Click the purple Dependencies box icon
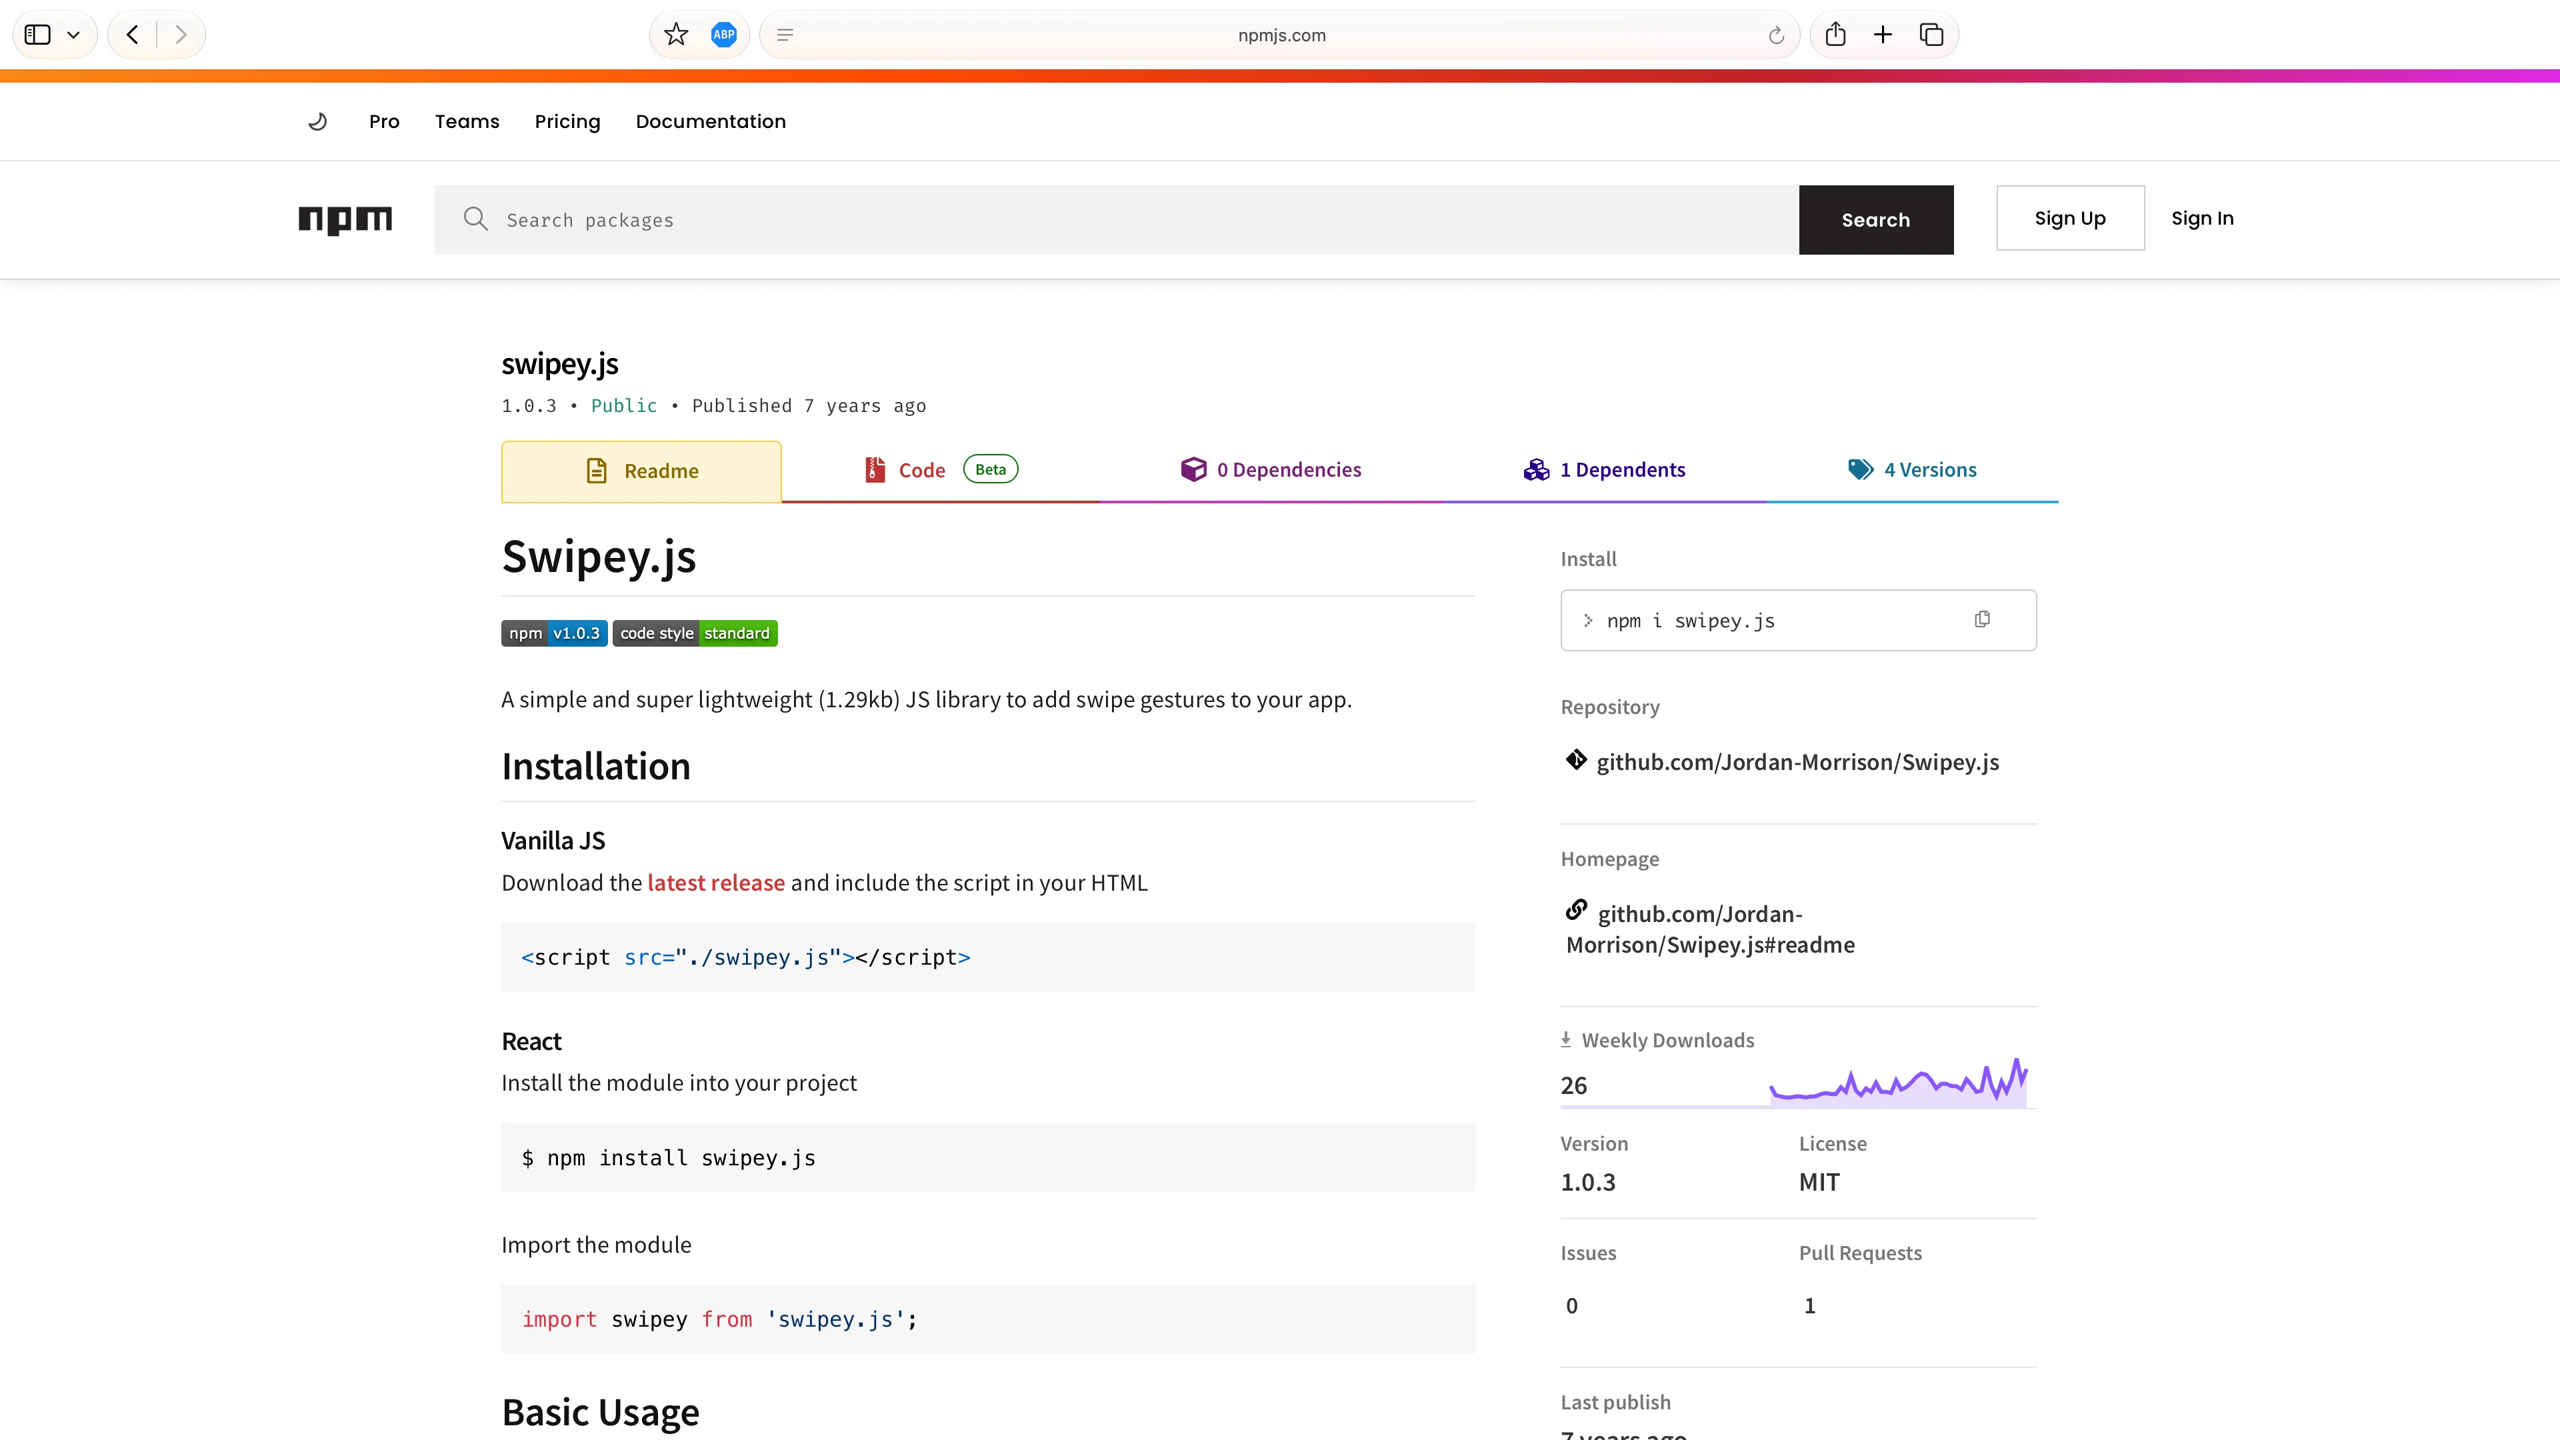 pyautogui.click(x=1193, y=469)
